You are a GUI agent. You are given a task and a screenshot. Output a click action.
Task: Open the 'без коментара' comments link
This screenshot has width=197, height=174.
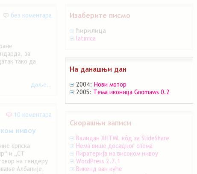[x=31, y=15]
